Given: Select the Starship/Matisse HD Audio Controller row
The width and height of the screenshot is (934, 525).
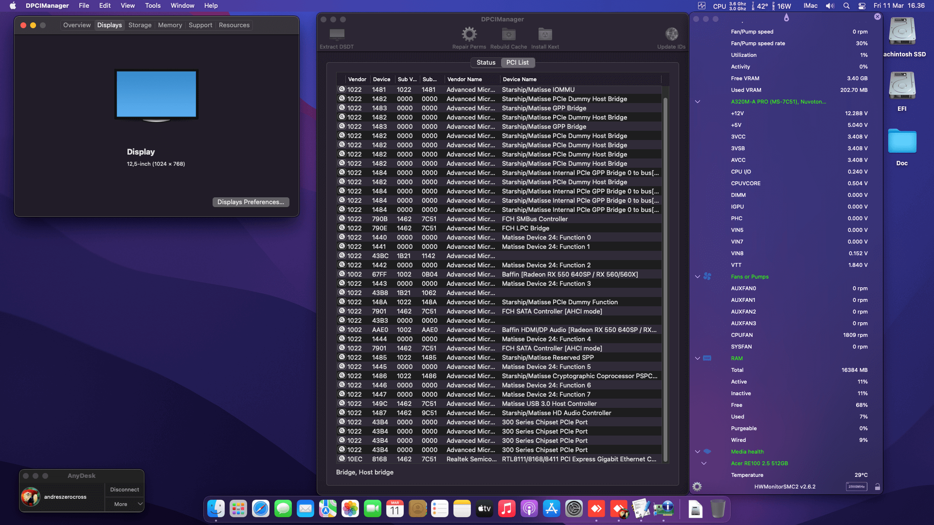Looking at the screenshot, I should pyautogui.click(x=499, y=413).
